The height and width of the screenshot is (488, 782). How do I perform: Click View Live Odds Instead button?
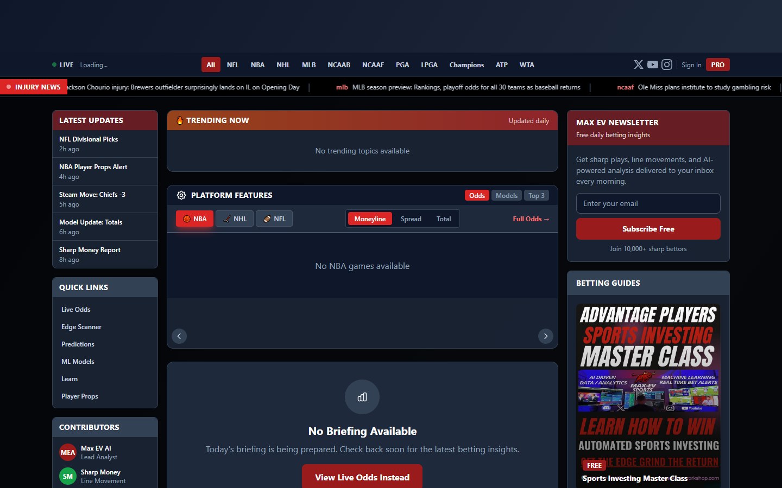coord(362,477)
